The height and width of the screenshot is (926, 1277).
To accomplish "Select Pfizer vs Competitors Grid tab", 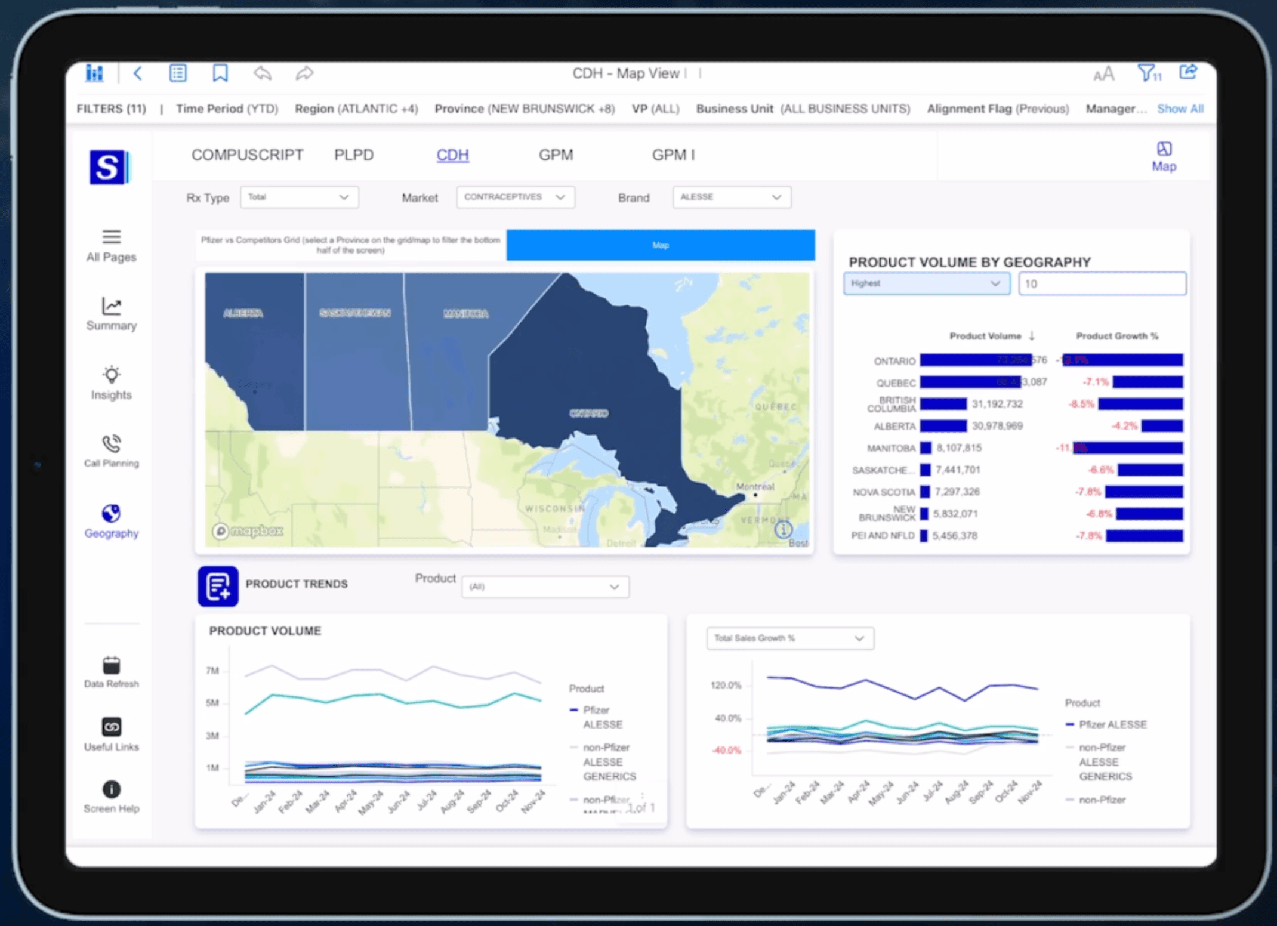I will [x=351, y=245].
